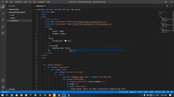Click the image/1.jpg src link
This screenshot has height=97, width=174.
click(77, 77)
